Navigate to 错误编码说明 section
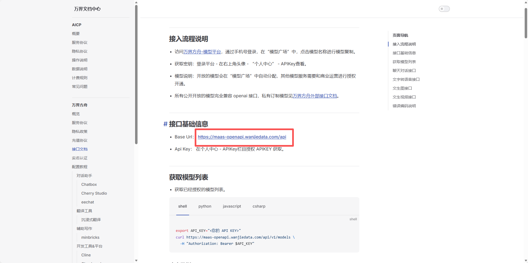Image resolution: width=528 pixels, height=263 pixels. tap(404, 106)
